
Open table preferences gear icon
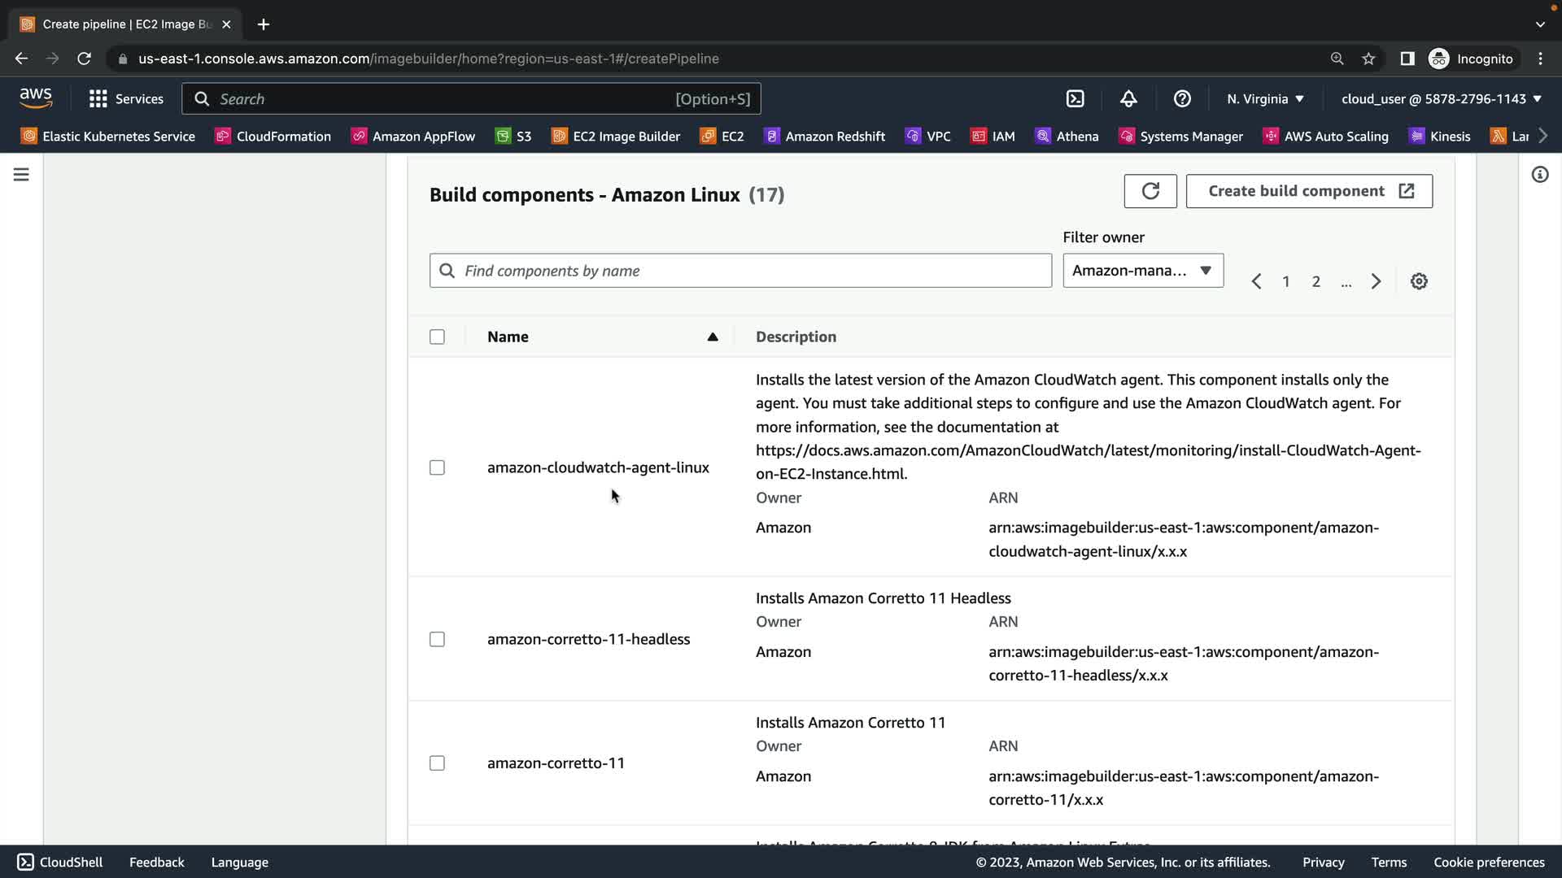tap(1419, 281)
